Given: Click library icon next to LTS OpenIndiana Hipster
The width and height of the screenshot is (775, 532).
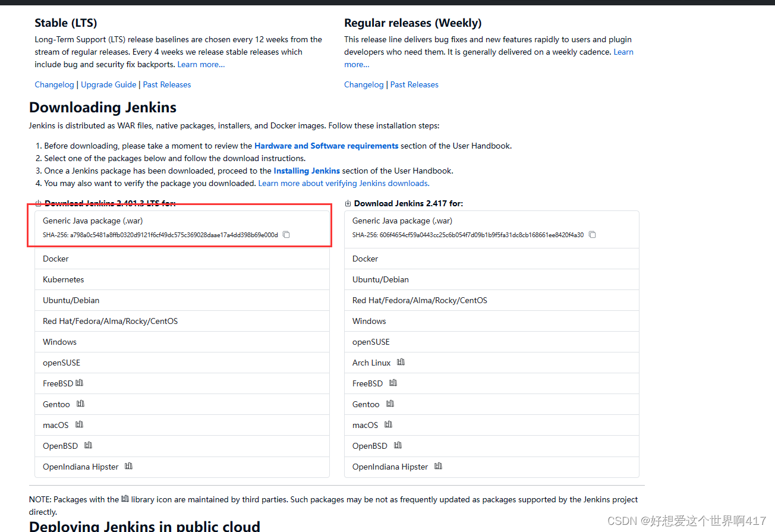Looking at the screenshot, I should point(128,466).
